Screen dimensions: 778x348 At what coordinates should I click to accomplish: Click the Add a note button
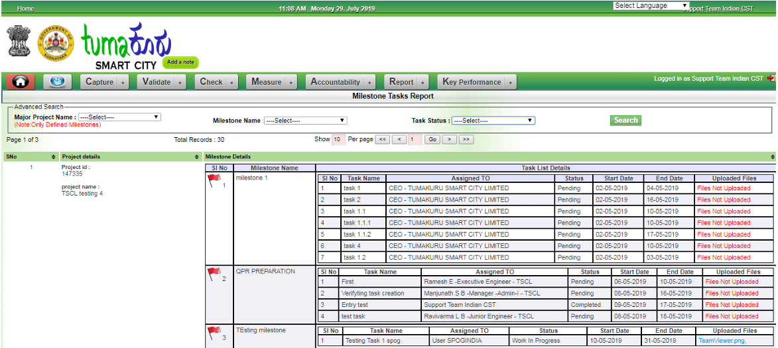pos(180,62)
